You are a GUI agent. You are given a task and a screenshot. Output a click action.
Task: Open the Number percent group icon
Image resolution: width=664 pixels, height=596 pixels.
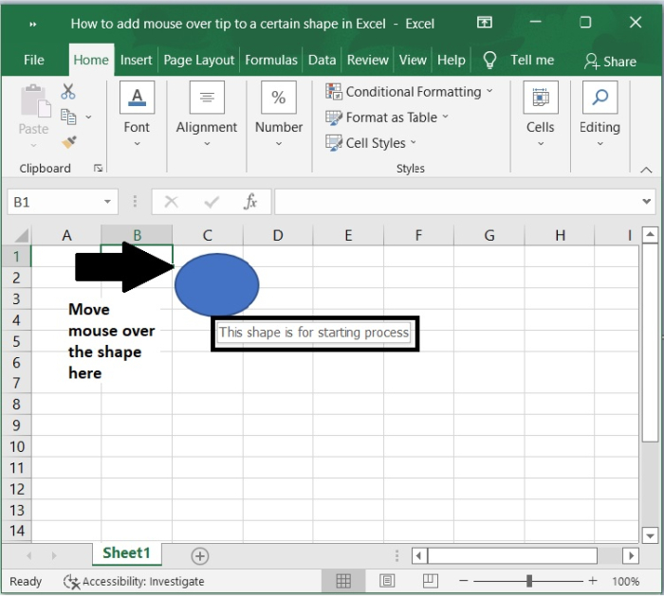[x=278, y=98]
